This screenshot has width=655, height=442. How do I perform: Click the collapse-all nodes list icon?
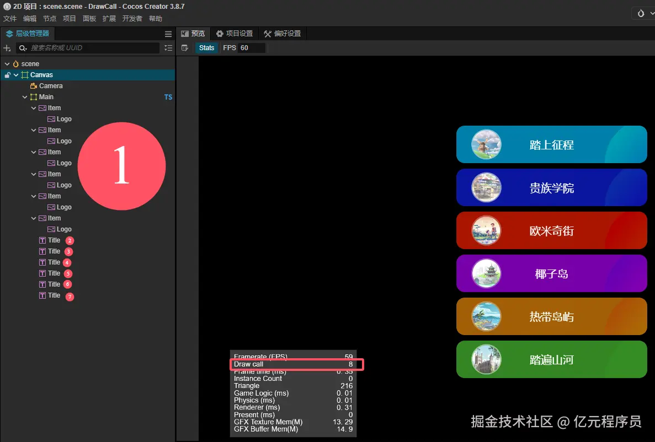pyautogui.click(x=168, y=48)
